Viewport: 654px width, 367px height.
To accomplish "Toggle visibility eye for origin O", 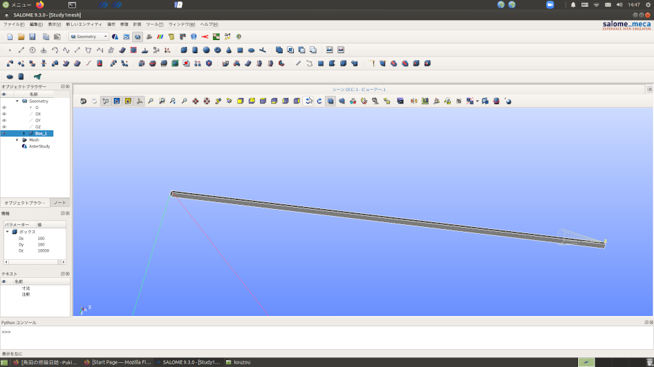I will click(4, 108).
